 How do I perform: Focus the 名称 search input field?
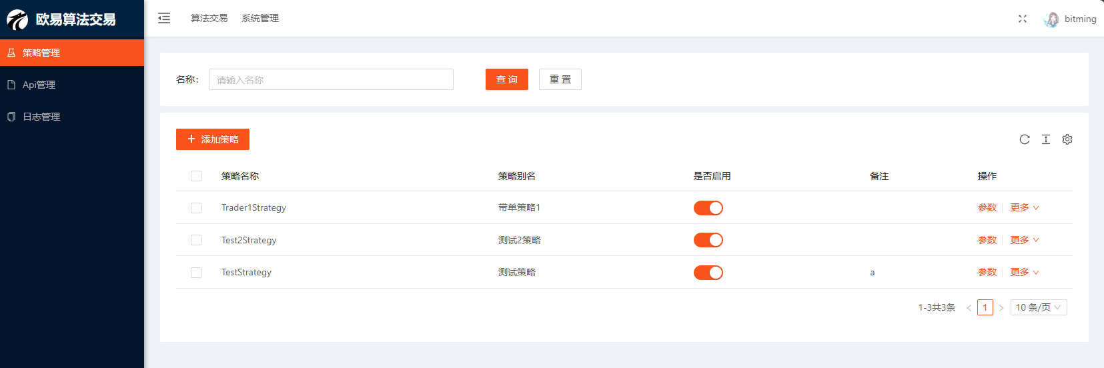tap(331, 79)
